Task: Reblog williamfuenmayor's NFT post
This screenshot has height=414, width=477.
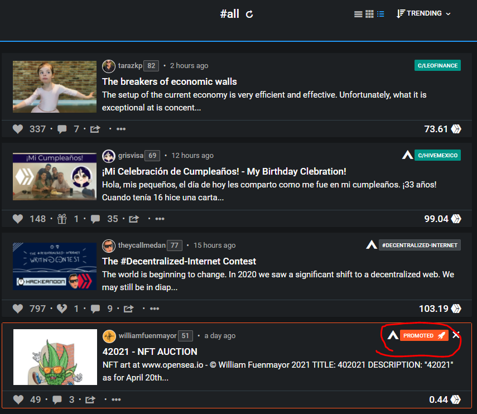Action: 90,399
